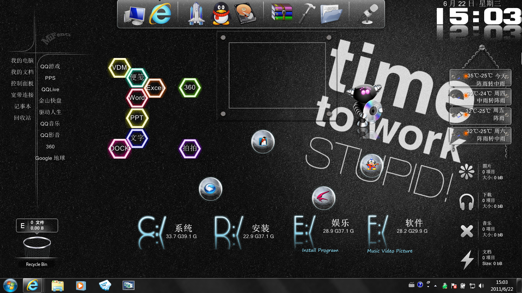Click the DOCK pink hexagon
The image size is (522, 293).
click(x=120, y=148)
